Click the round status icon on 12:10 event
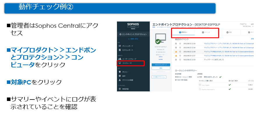The image size is (263, 116). (180, 60)
